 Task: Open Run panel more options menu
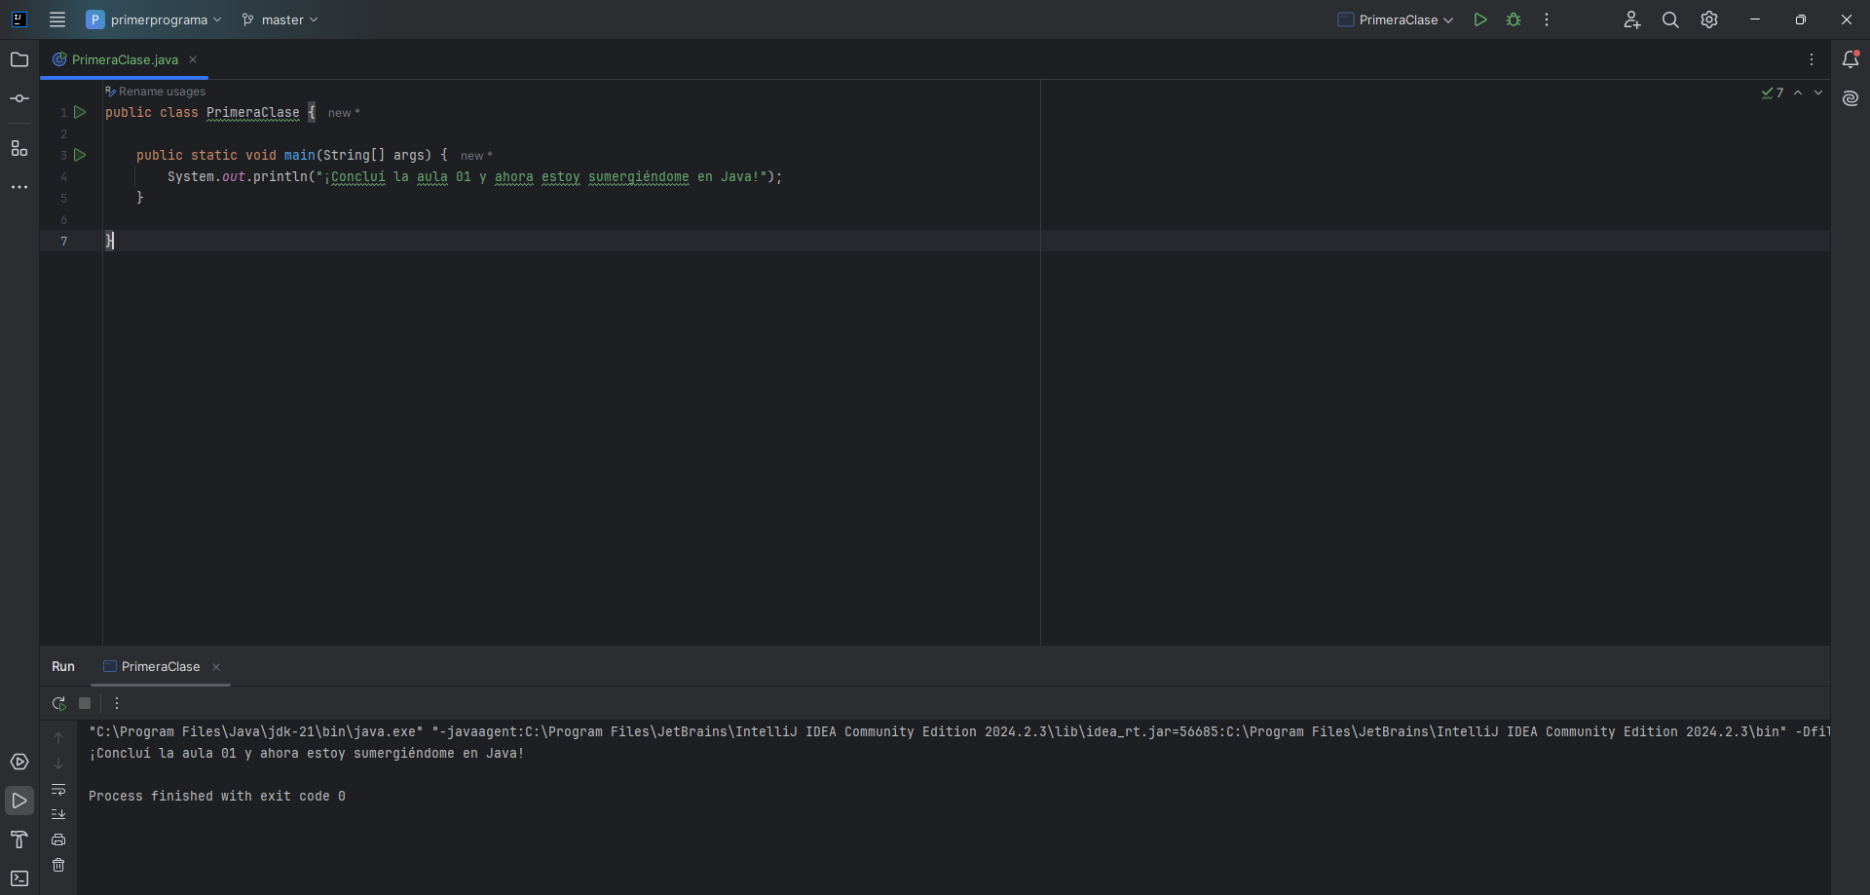117,703
